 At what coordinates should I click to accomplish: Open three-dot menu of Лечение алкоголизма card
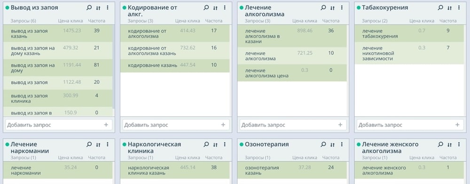tap(342, 8)
